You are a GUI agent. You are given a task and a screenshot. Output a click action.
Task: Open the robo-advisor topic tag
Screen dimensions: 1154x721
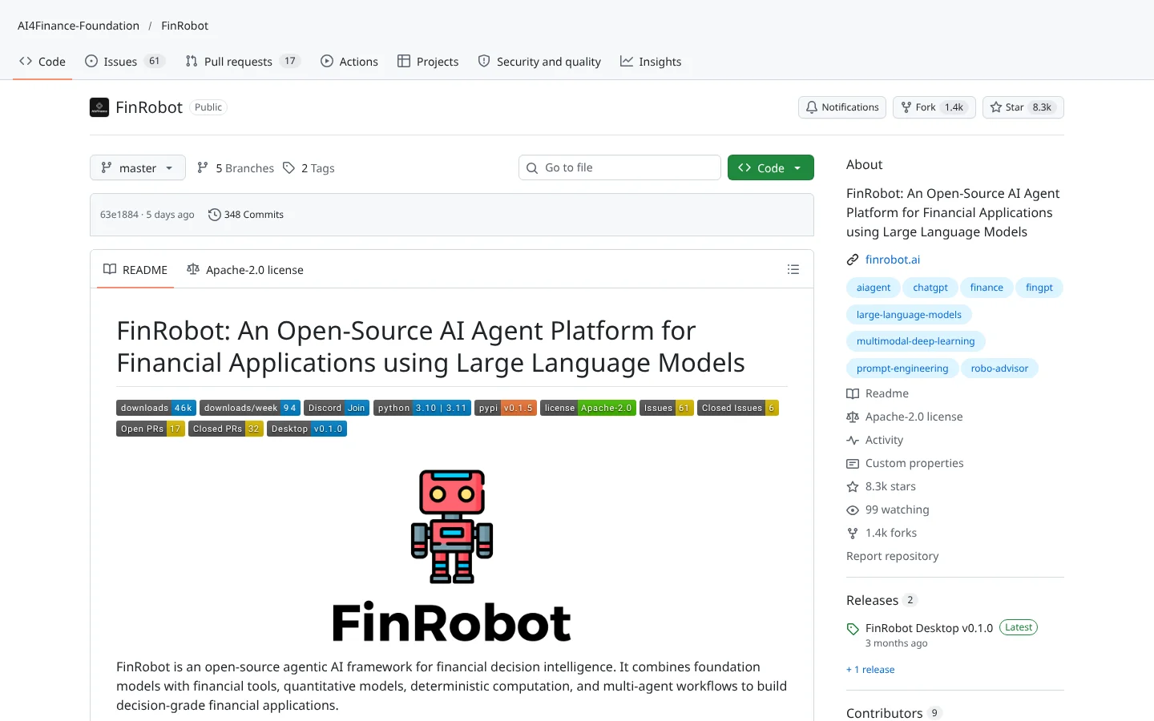pyautogui.click(x=999, y=369)
